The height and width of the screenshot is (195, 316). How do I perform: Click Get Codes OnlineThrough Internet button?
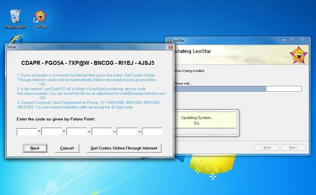point(124,148)
